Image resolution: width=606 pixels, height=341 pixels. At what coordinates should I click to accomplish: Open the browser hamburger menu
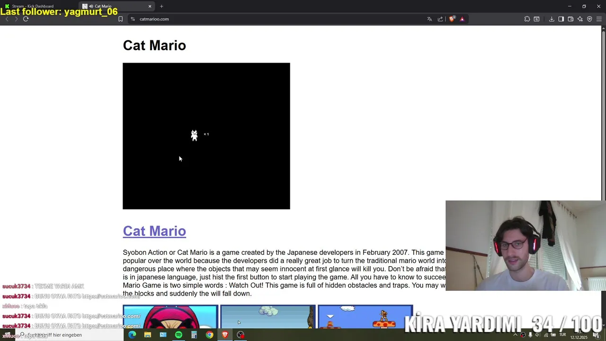tap(599, 19)
